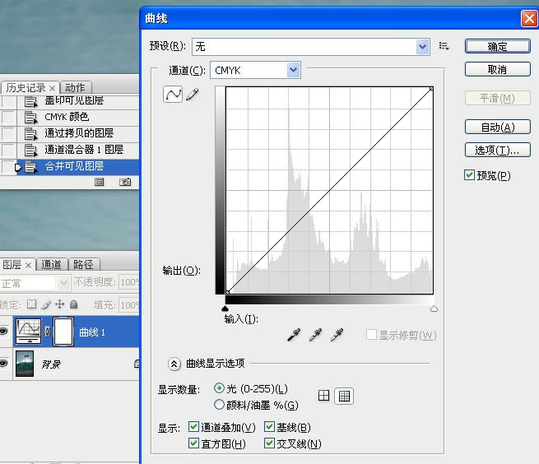Pick the white point eyedropper
This screenshot has height=464, width=539.
pos(336,335)
